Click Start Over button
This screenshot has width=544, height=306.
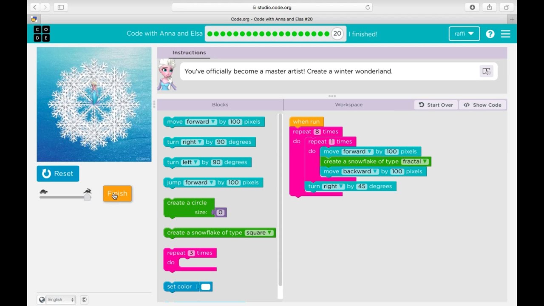point(436,105)
